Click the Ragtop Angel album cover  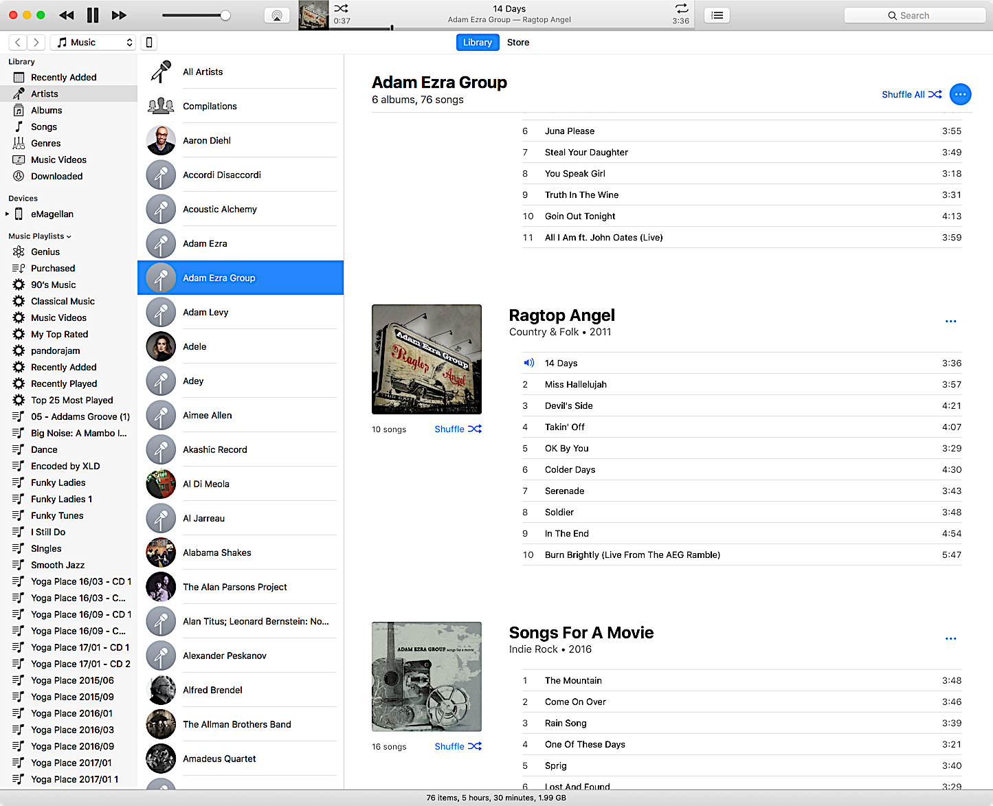(427, 359)
